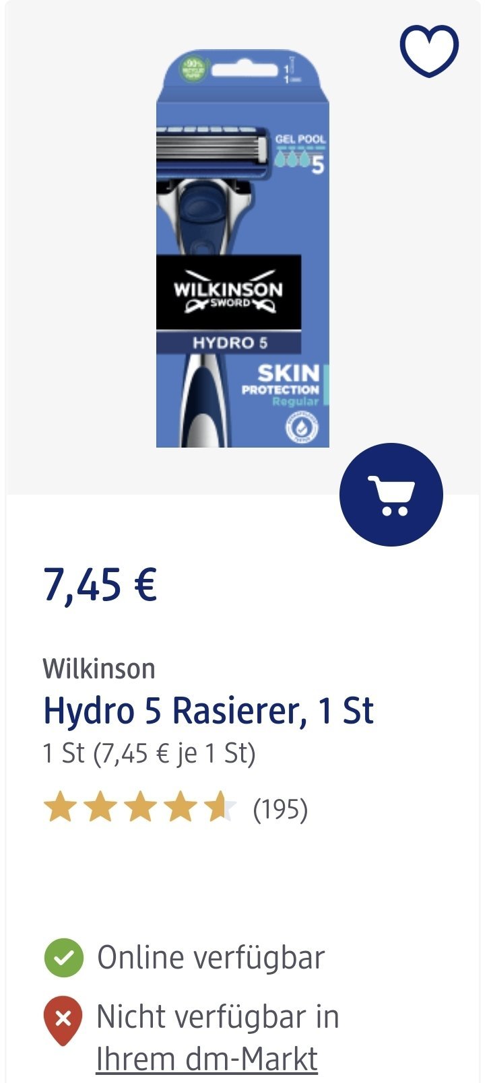Tap the Wilkinson Sword logo on packaging
Image resolution: width=489 pixels, height=1083 pixels.
[x=228, y=292]
